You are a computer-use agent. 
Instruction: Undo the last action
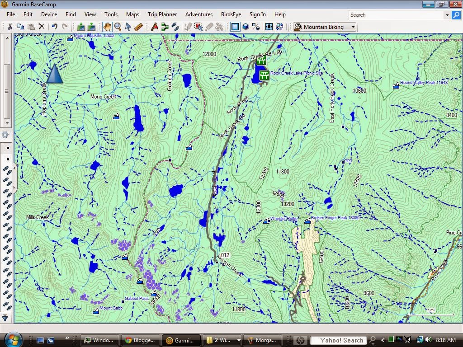click(54, 27)
